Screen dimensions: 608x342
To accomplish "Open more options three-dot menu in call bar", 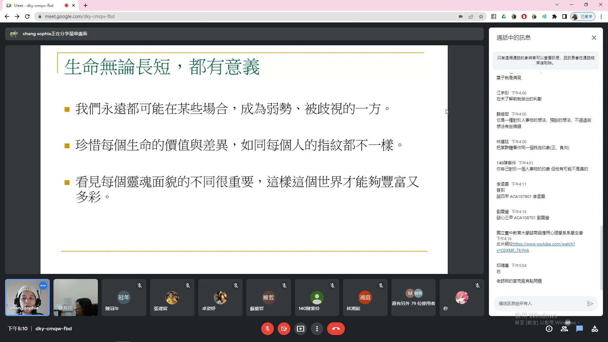I will point(317,329).
